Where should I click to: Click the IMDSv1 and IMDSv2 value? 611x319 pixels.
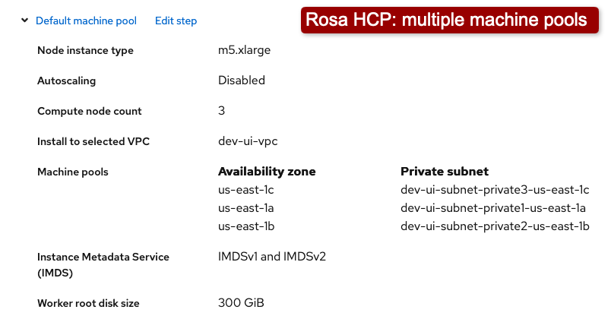coord(271,256)
